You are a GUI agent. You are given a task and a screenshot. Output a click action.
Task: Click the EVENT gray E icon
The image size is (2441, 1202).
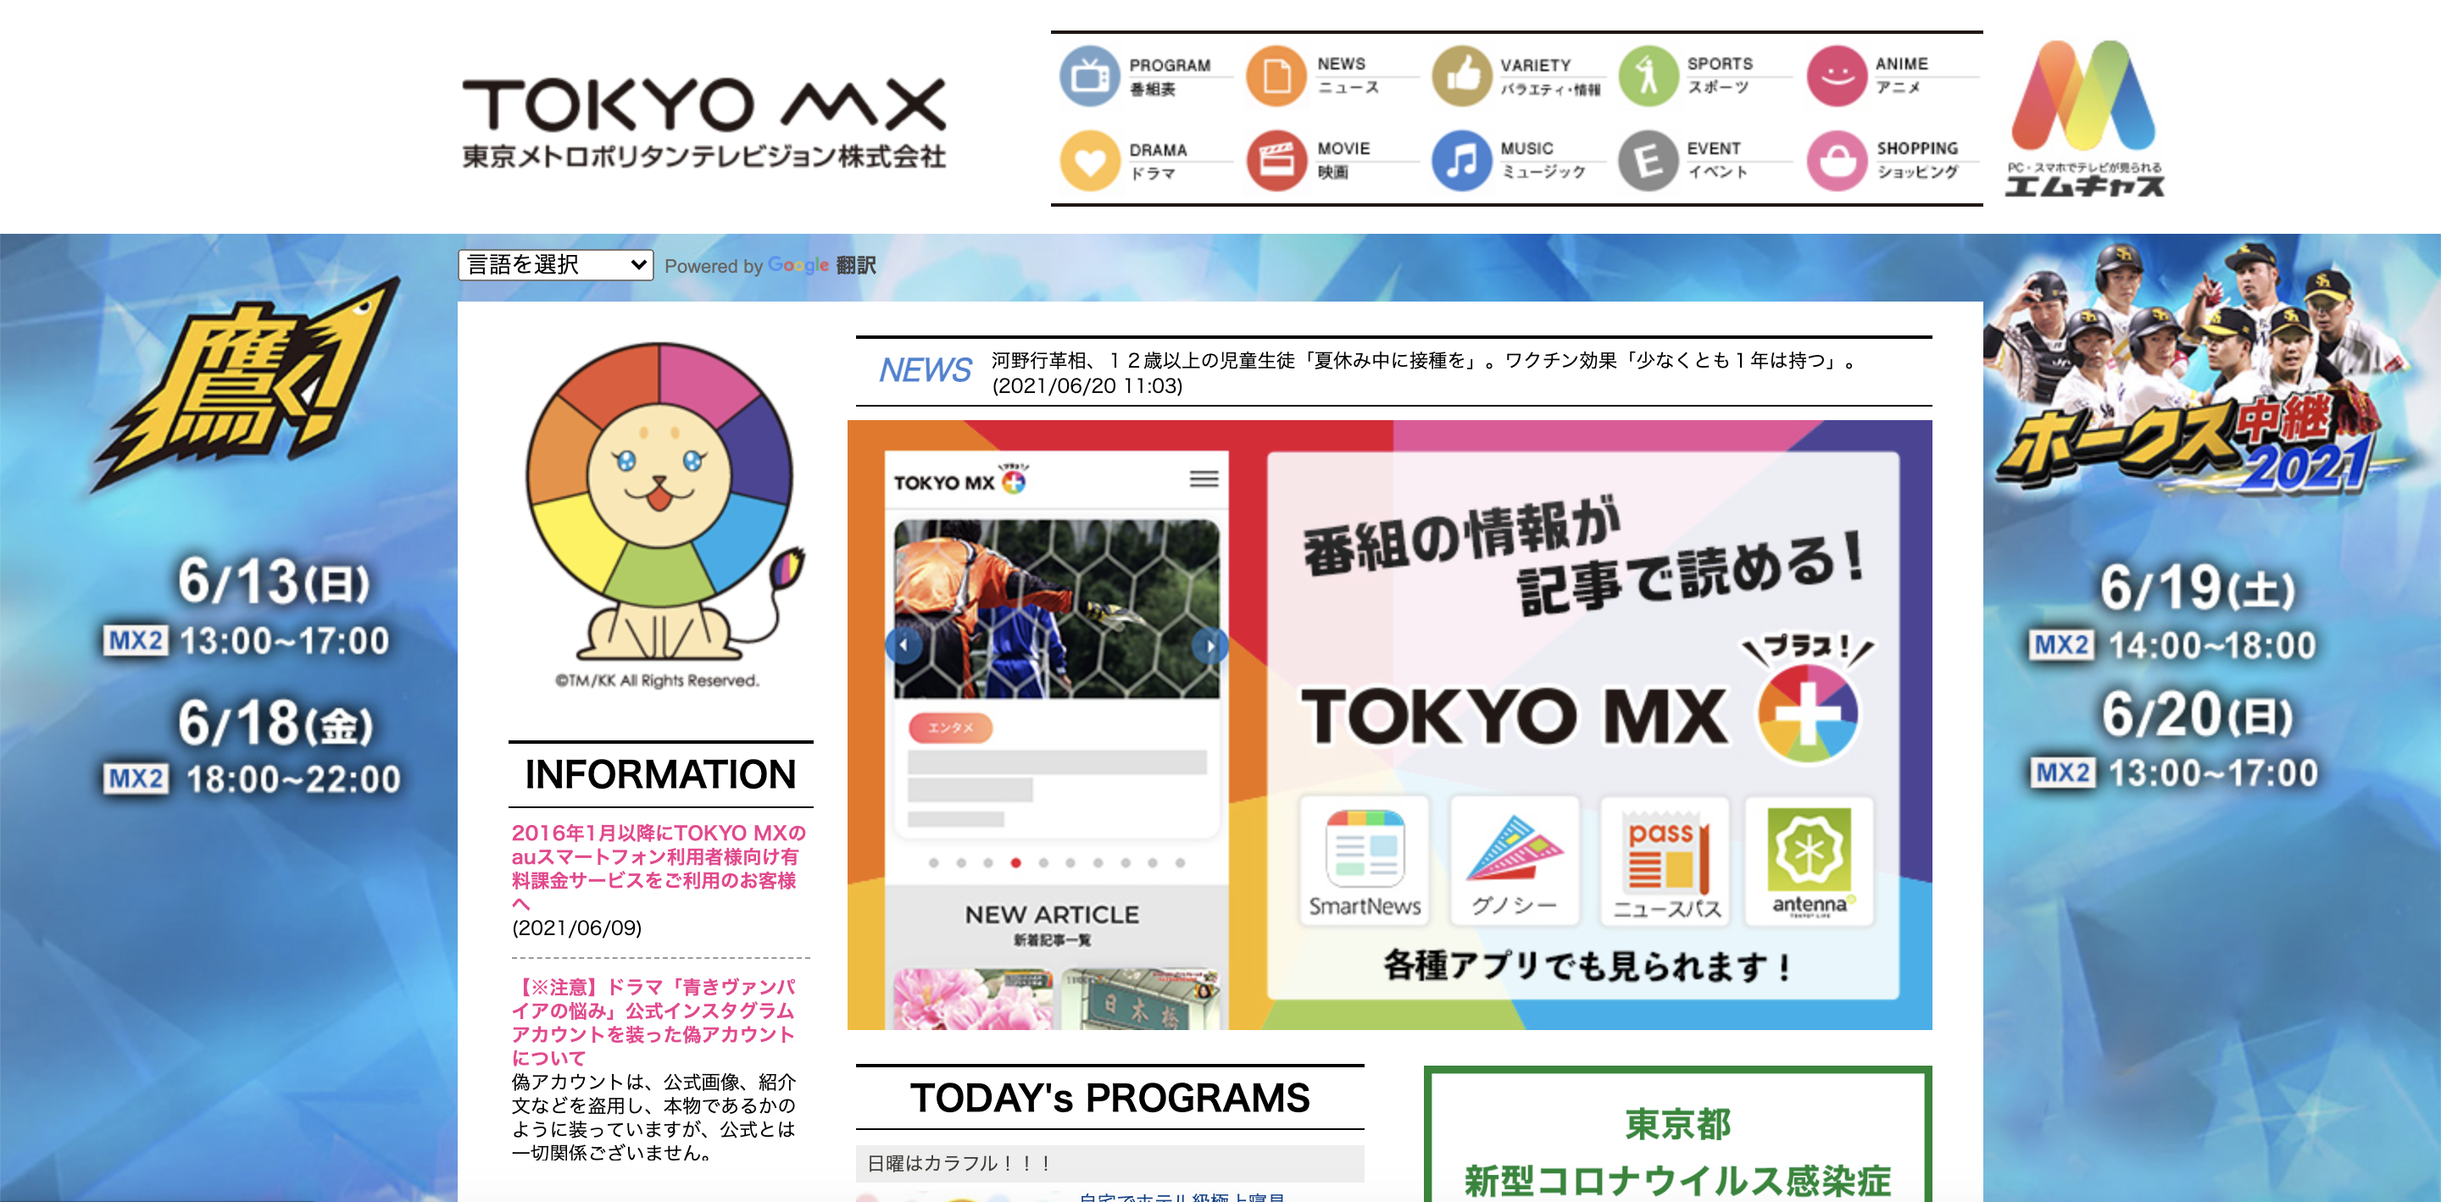click(1648, 160)
